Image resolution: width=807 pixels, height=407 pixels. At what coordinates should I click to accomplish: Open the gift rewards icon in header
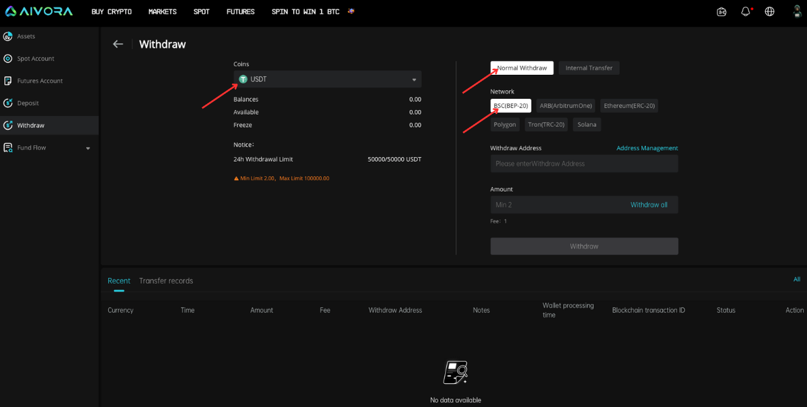click(721, 12)
